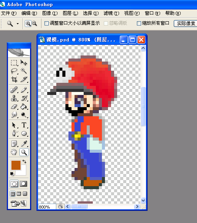Screen dimensions: 197x223
Task: Click the horizontal scrollbar thumb
Action: coord(79,207)
